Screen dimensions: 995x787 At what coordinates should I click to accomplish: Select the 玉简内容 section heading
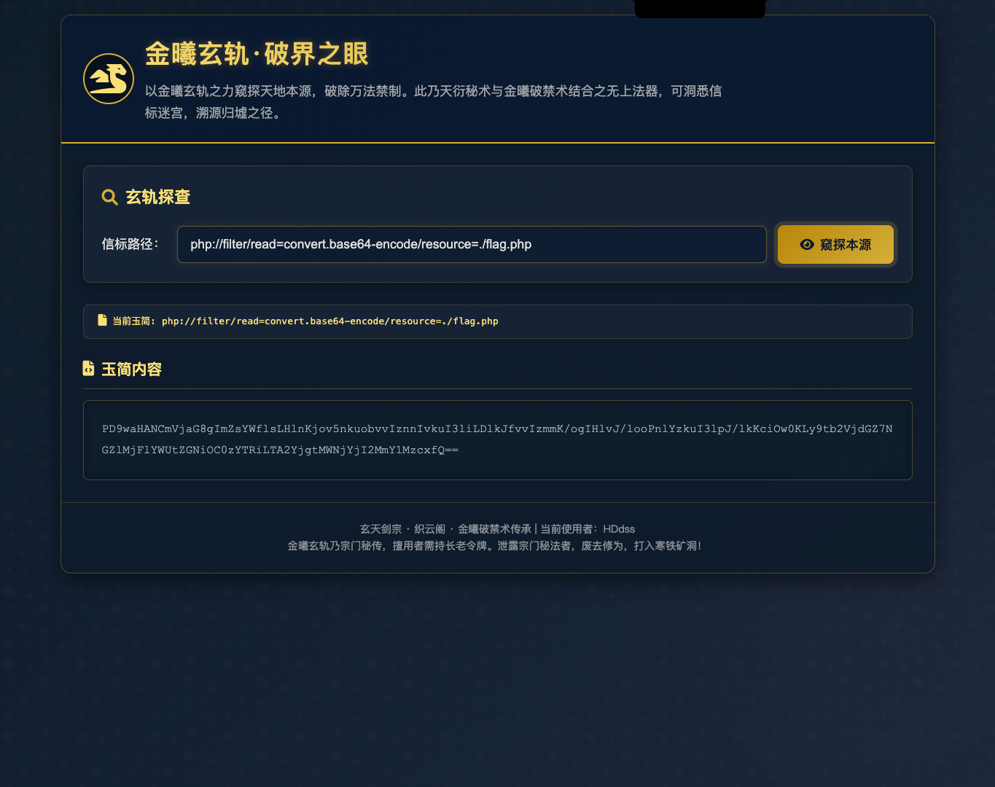pos(131,369)
